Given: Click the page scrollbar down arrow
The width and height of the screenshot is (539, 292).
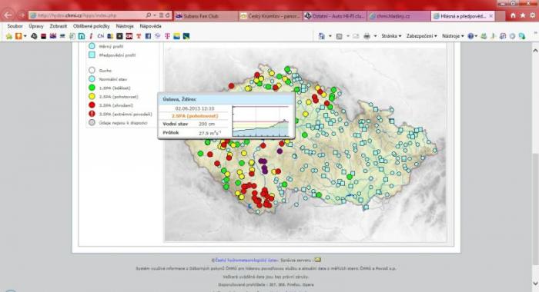Looking at the screenshot, I should [x=535, y=284].
